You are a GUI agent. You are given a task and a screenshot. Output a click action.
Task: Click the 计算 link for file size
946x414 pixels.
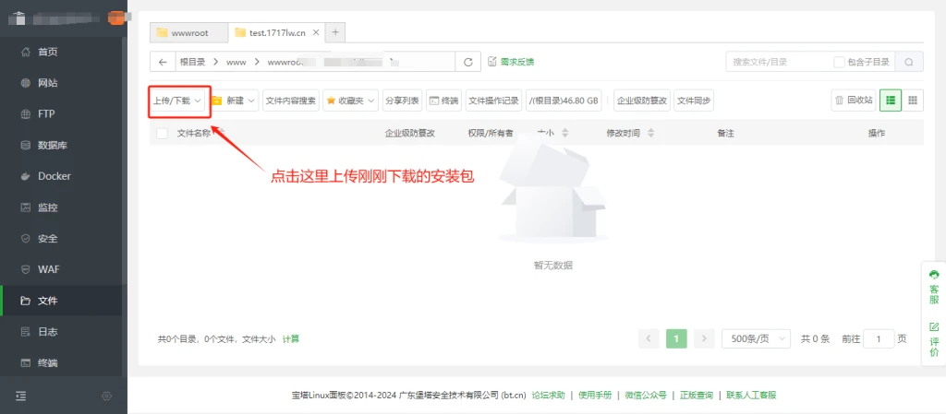pyautogui.click(x=291, y=339)
